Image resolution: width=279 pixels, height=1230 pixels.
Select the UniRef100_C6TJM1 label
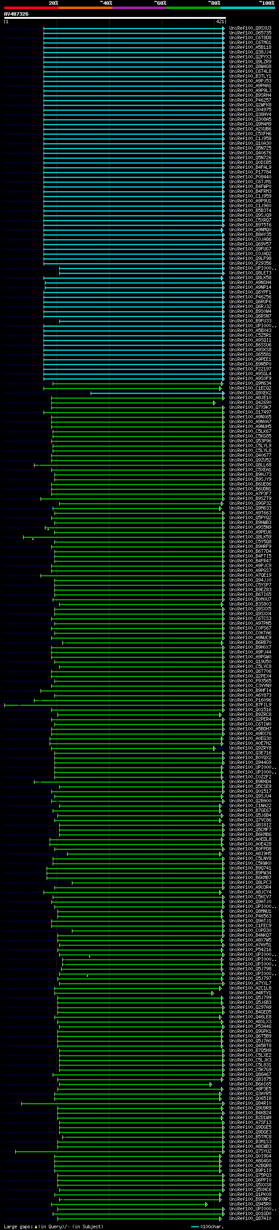pos(250,182)
